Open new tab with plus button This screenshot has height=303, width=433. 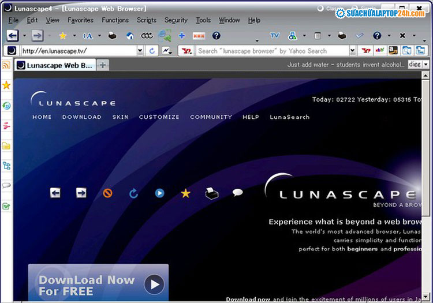pyautogui.click(x=103, y=65)
